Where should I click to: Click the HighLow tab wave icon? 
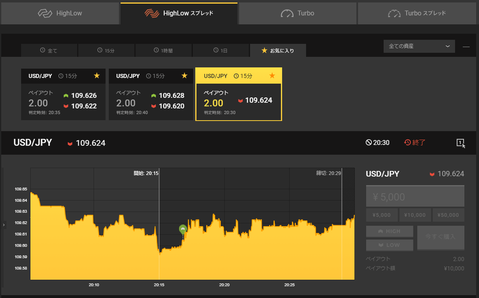pos(45,14)
